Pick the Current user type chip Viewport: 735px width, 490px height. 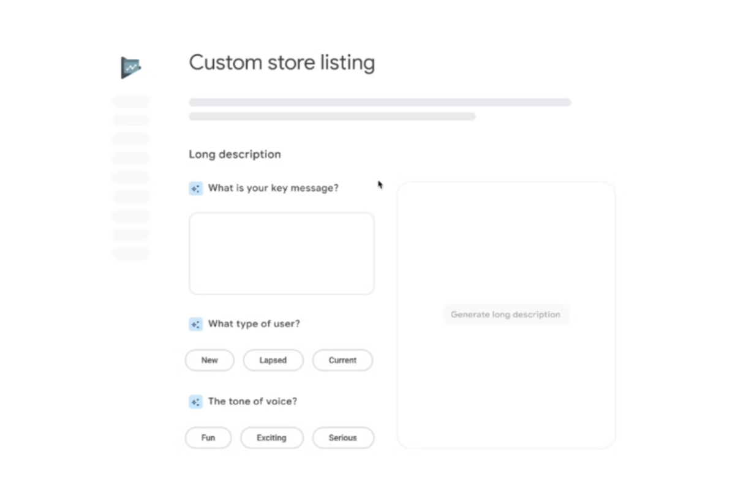[x=342, y=360]
